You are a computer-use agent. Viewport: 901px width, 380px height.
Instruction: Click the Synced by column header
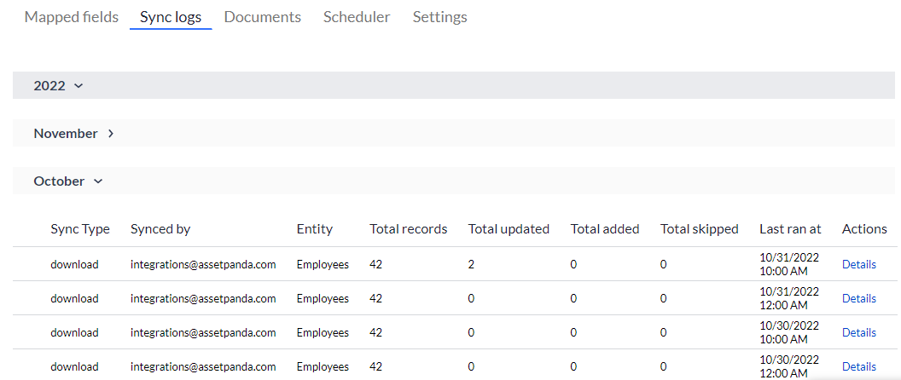[160, 229]
